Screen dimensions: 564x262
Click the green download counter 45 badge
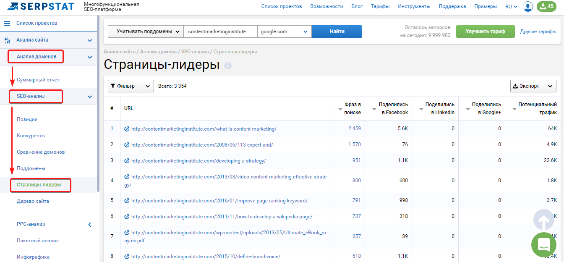[546, 6]
